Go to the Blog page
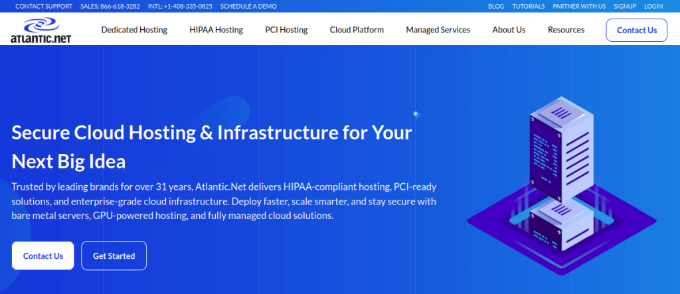 [x=496, y=6]
